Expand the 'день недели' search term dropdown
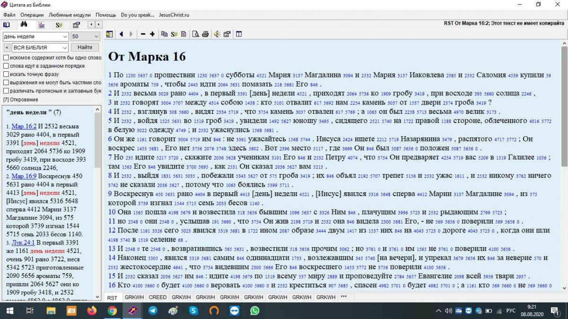 tap(65, 36)
